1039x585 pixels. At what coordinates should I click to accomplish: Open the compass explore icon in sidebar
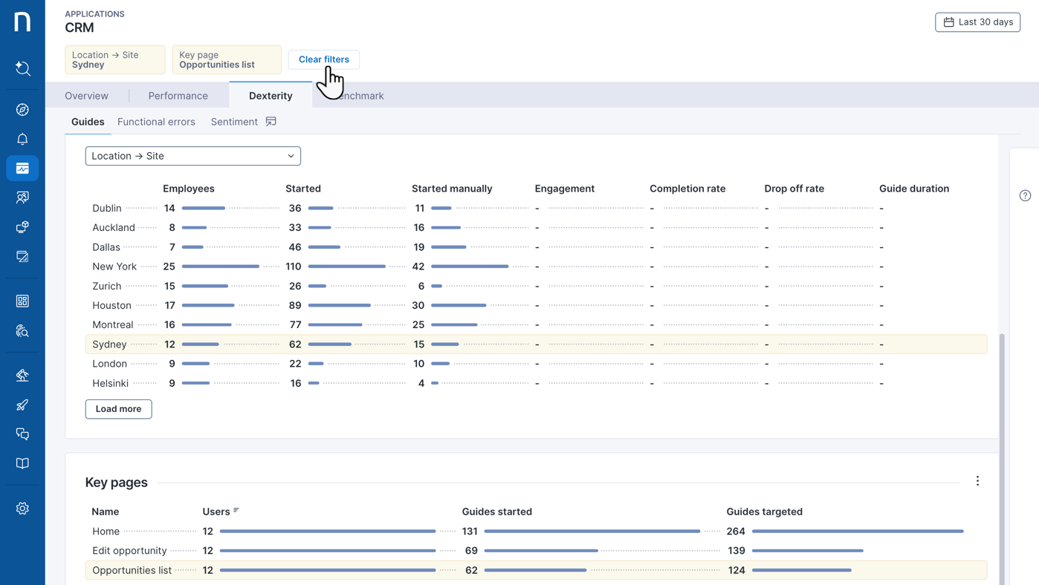click(22, 110)
